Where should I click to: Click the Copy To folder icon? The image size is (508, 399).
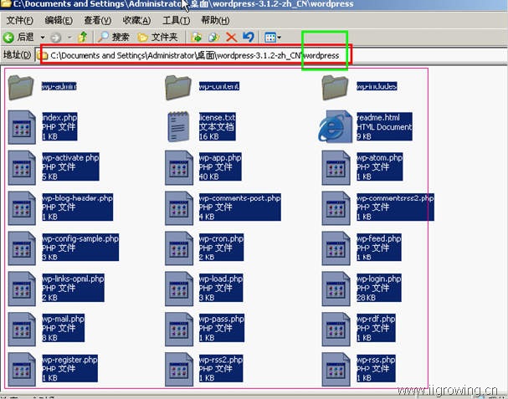213,38
